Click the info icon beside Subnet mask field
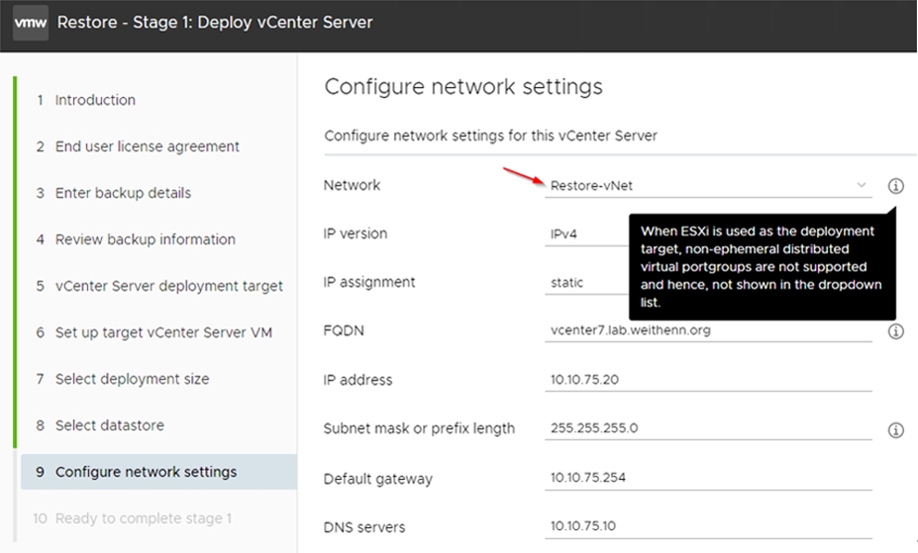Image resolution: width=918 pixels, height=553 pixels. pos(895,430)
